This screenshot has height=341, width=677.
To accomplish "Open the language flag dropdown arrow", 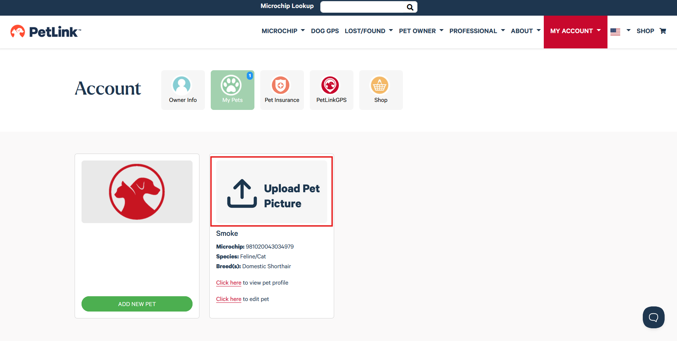I will click(628, 31).
